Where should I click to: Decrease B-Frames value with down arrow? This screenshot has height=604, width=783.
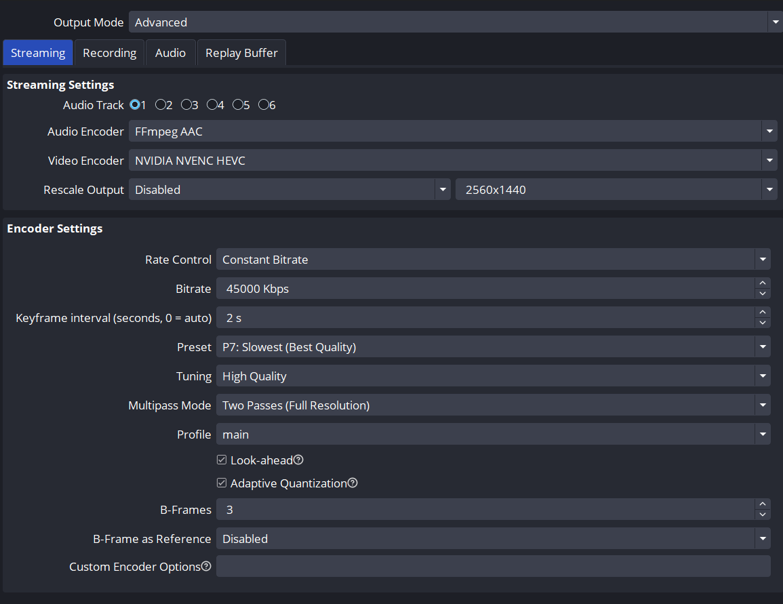tap(763, 515)
